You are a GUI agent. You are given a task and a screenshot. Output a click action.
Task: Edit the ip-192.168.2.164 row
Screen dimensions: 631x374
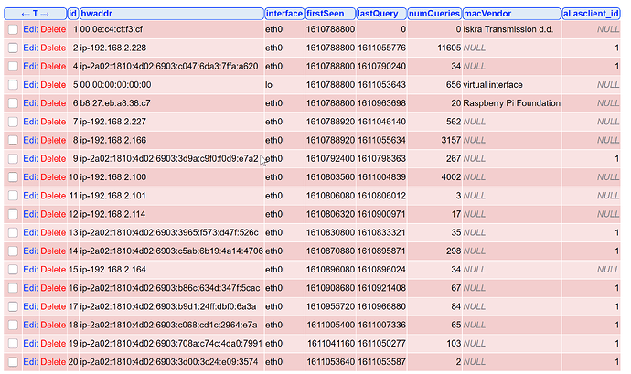[30, 270]
